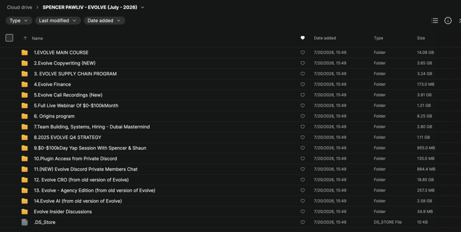
Task: Click the 6. Origins program folder icon
Action: pos(25,116)
